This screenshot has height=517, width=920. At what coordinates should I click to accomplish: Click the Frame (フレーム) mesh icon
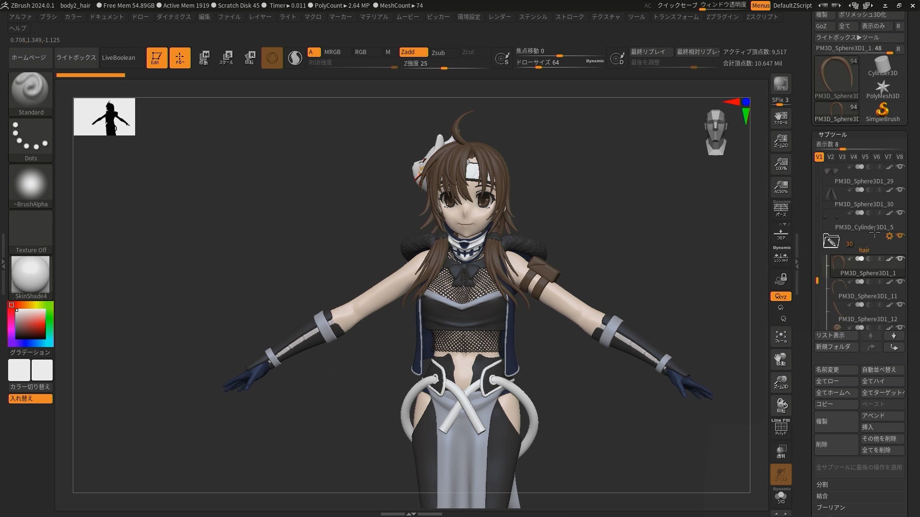pos(781,337)
